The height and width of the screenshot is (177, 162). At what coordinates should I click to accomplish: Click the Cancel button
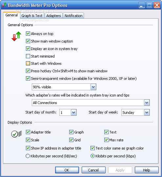coord(93,170)
